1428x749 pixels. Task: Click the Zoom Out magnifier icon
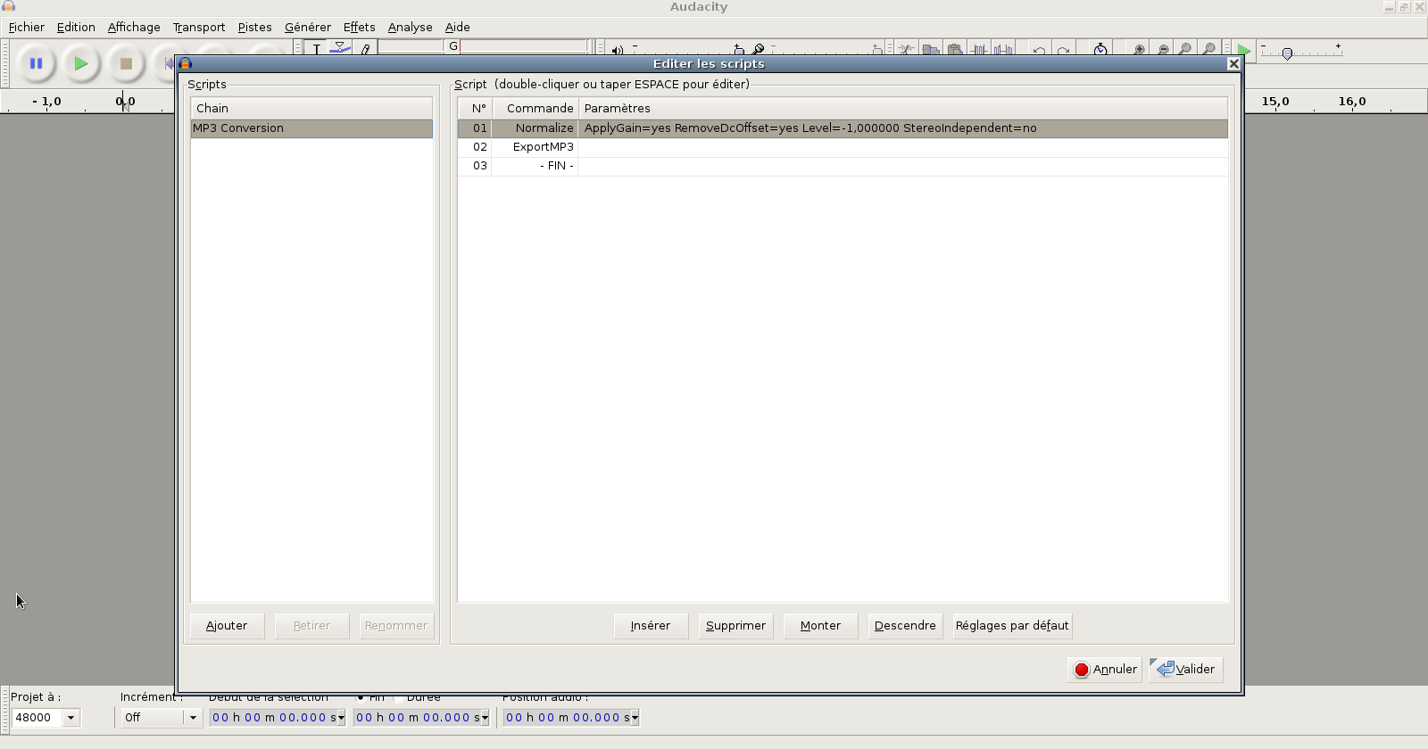(x=1163, y=49)
